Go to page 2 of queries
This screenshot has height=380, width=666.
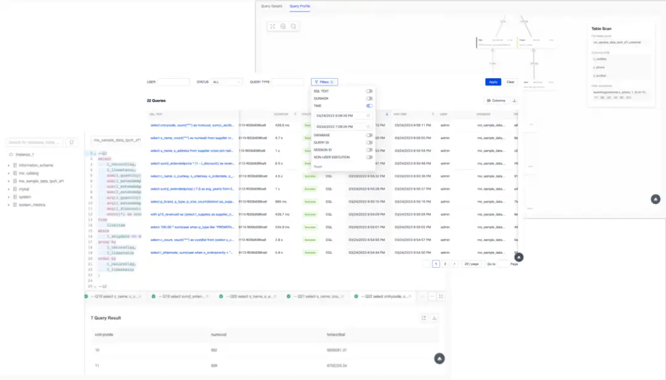[x=445, y=264]
